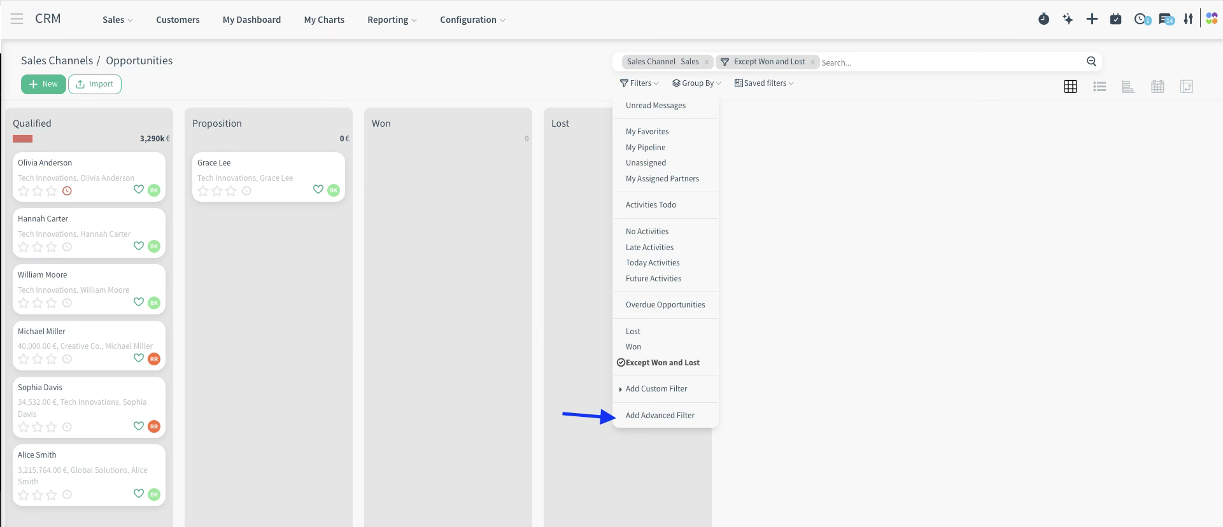Click the heart icon on Hannah Carter card
The width and height of the screenshot is (1223, 527).
[138, 246]
